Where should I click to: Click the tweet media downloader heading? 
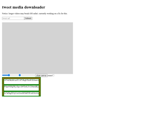(24, 7)
